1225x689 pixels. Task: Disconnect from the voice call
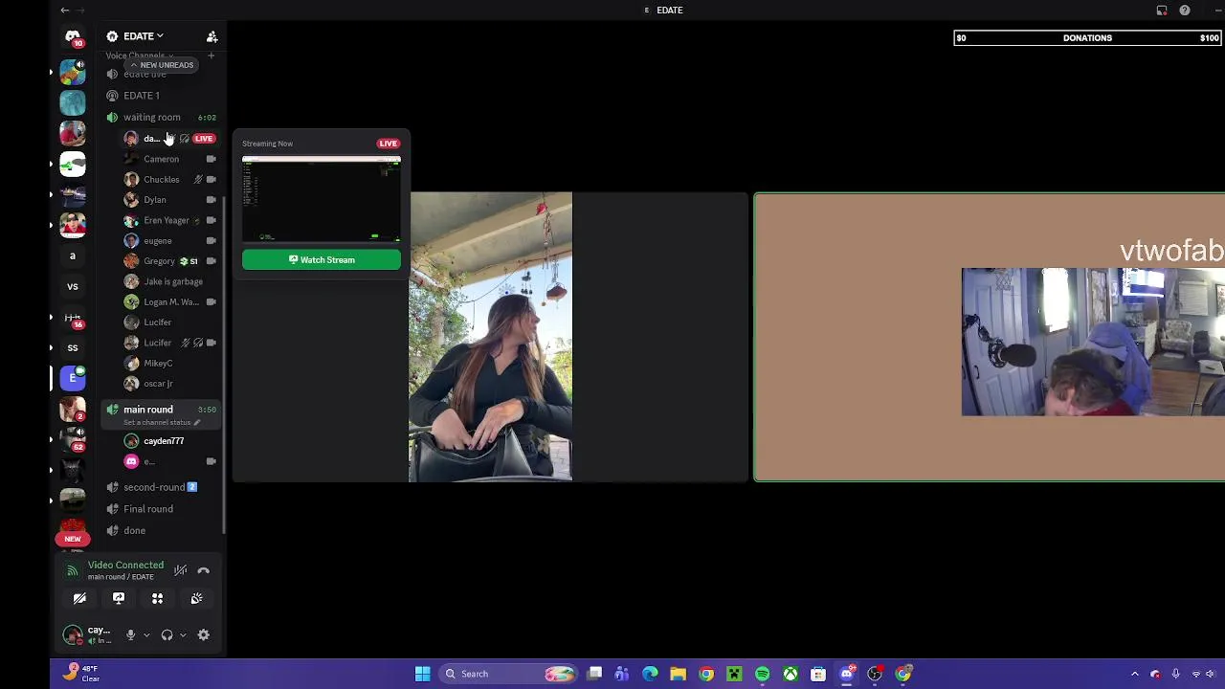tap(203, 570)
